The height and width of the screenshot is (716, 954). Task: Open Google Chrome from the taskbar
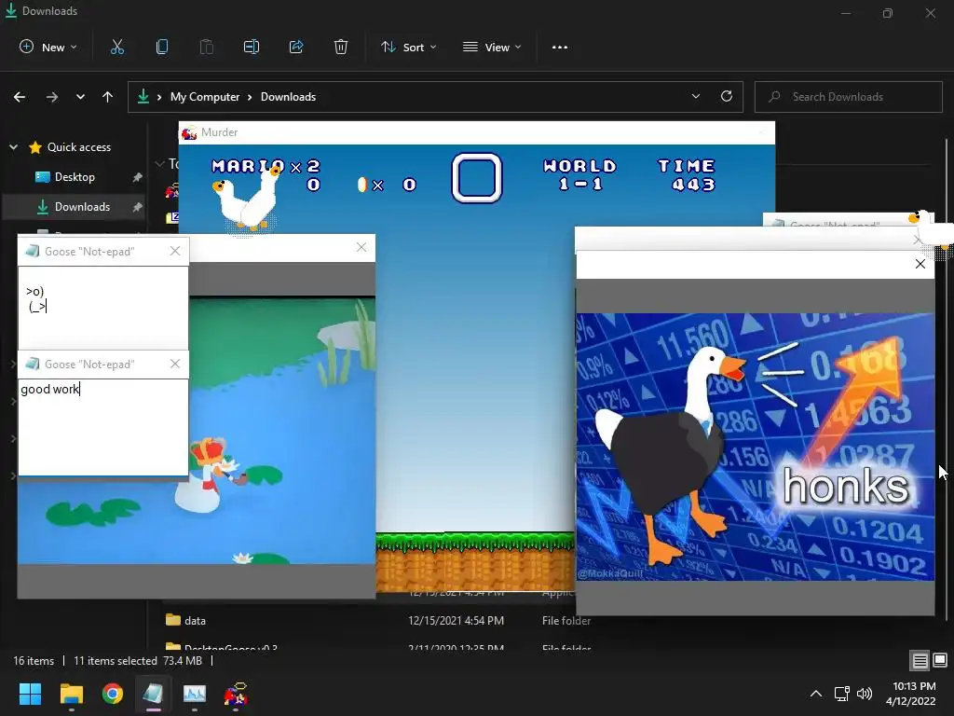pos(113,694)
